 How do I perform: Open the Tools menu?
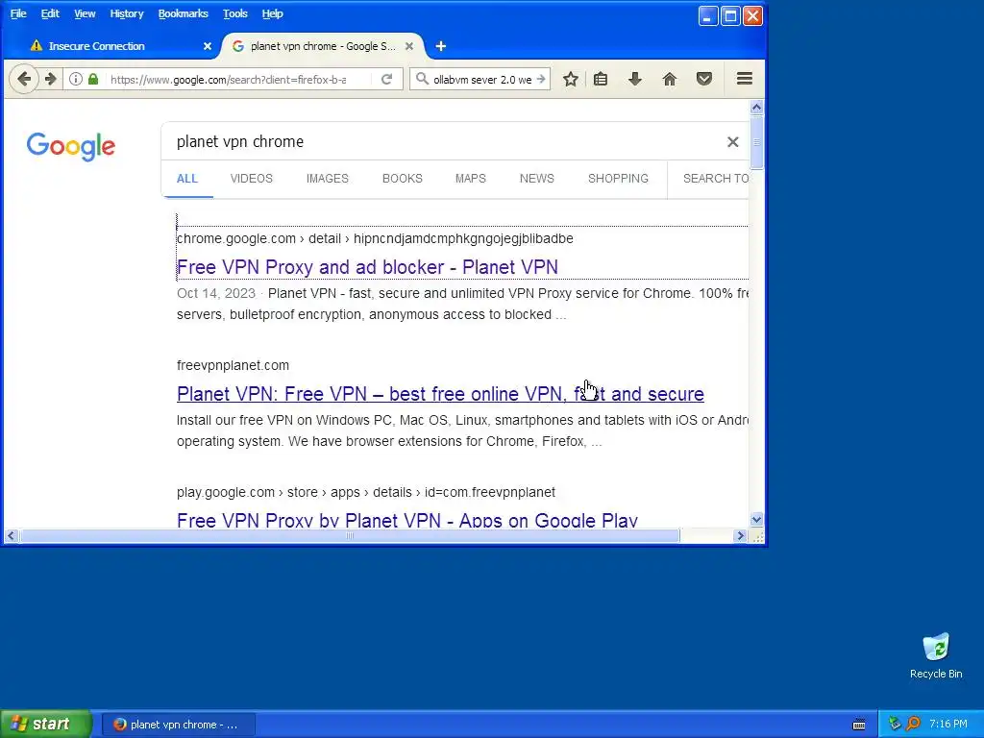[x=235, y=13]
